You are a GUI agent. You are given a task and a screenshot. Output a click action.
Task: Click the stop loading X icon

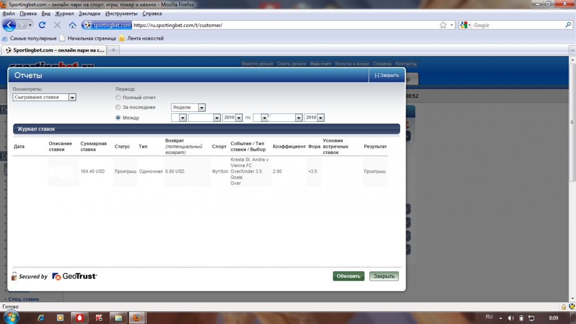coord(57,25)
